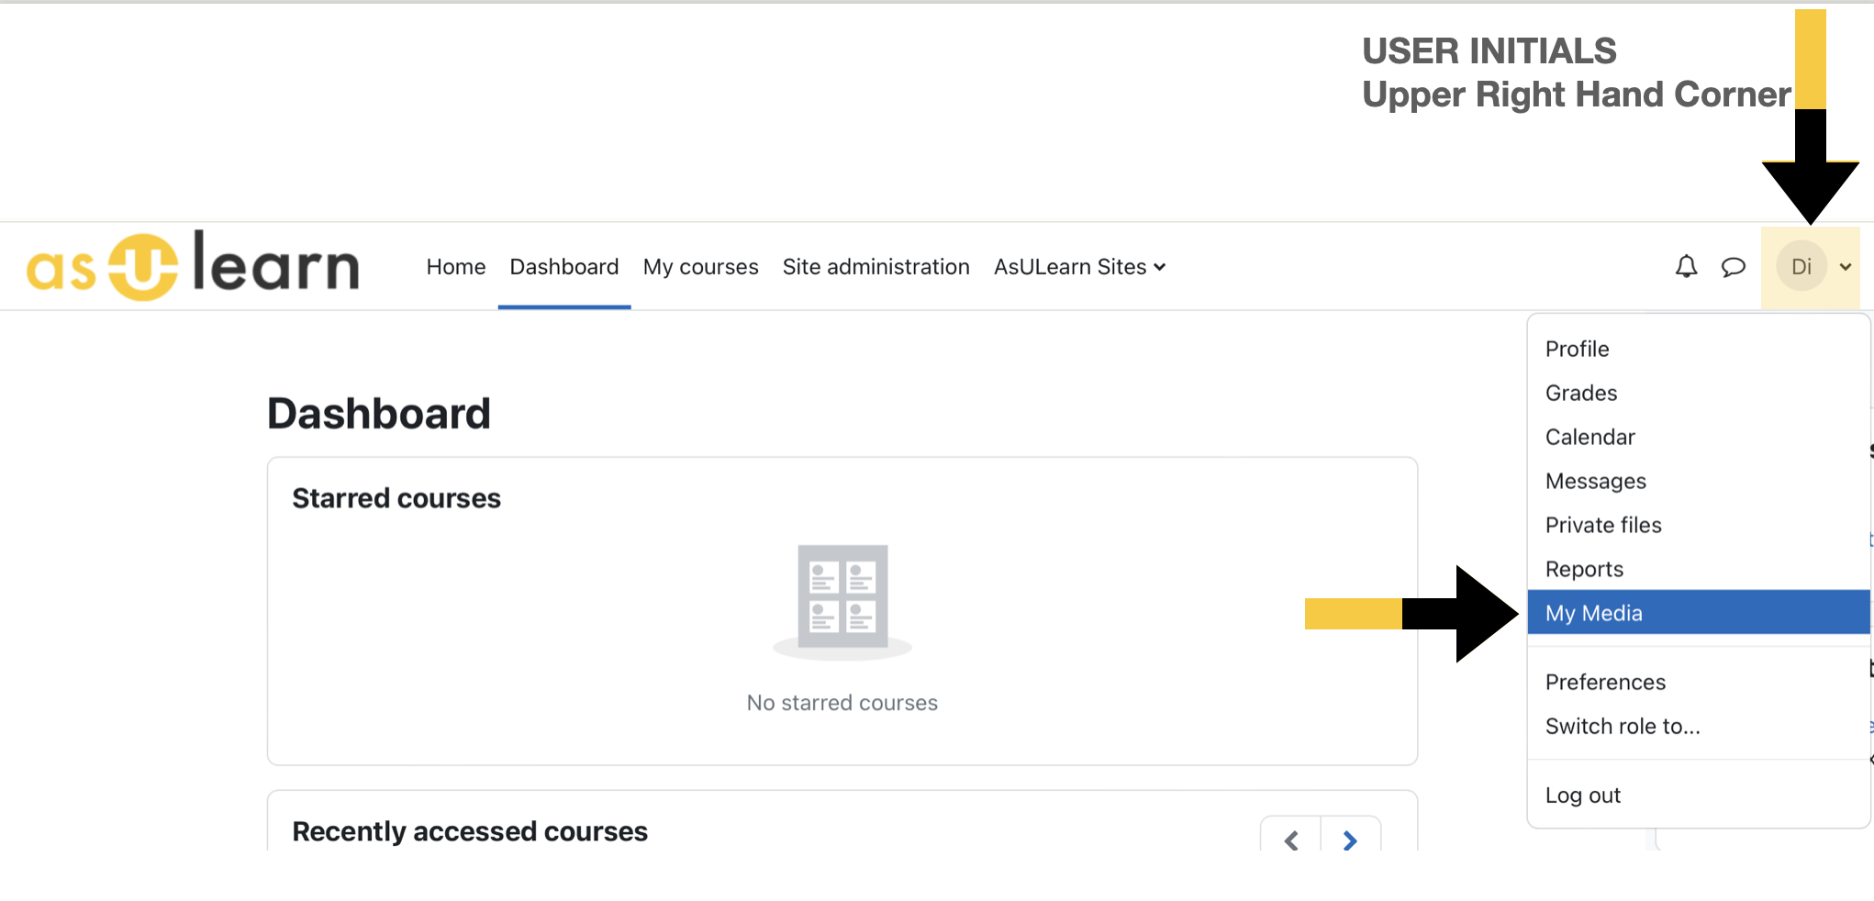
Task: Go to the Home tab
Action: click(456, 267)
